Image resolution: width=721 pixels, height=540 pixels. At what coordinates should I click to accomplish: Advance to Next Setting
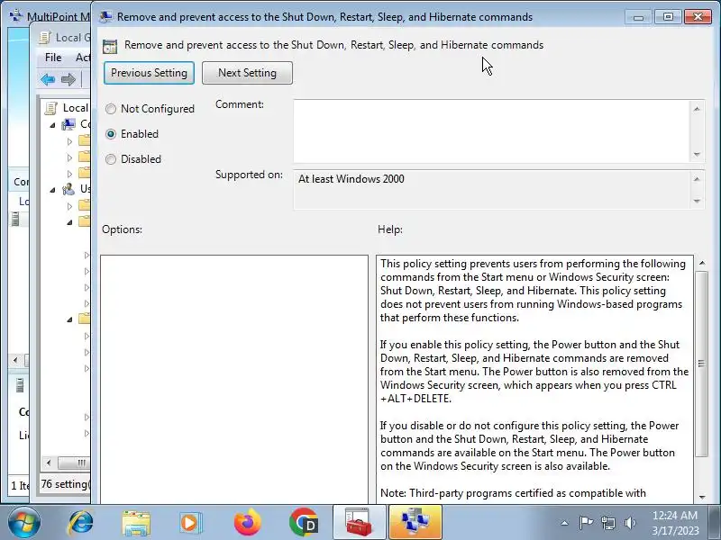click(x=247, y=73)
